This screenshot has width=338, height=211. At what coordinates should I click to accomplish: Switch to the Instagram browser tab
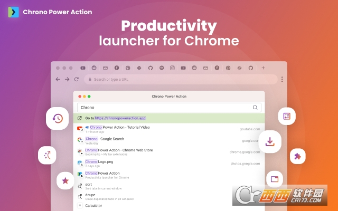click(x=172, y=68)
